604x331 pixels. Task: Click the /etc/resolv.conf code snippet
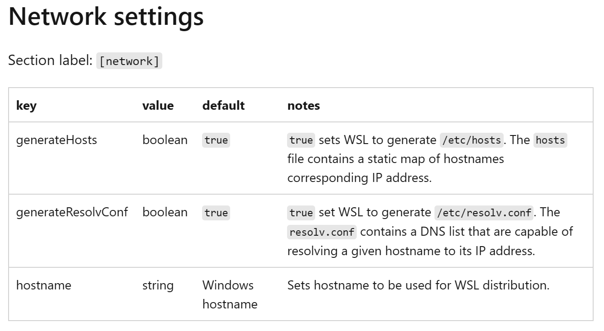click(x=484, y=213)
